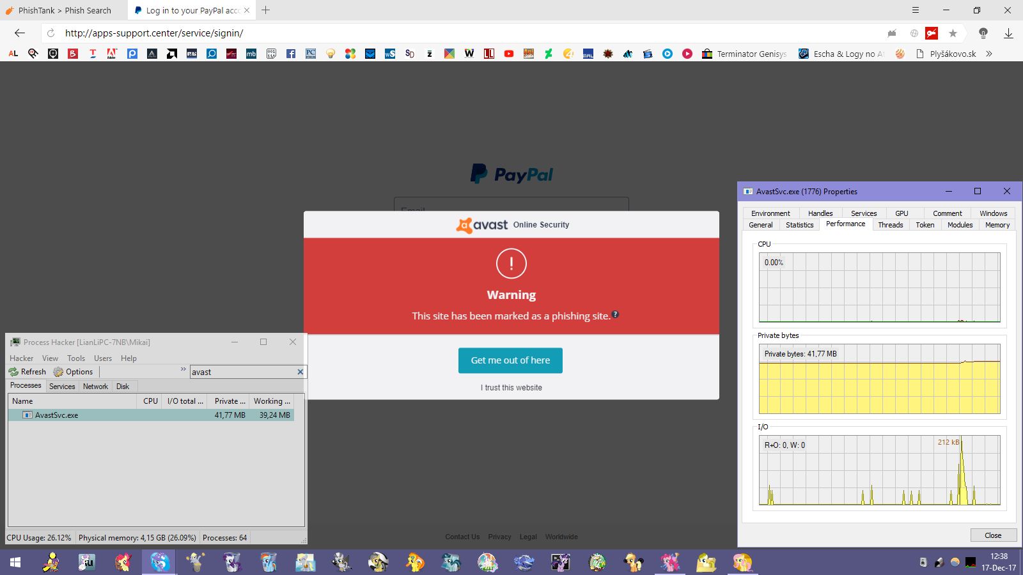Open the Token tab in Properties
The height and width of the screenshot is (575, 1023).
pyautogui.click(x=925, y=225)
